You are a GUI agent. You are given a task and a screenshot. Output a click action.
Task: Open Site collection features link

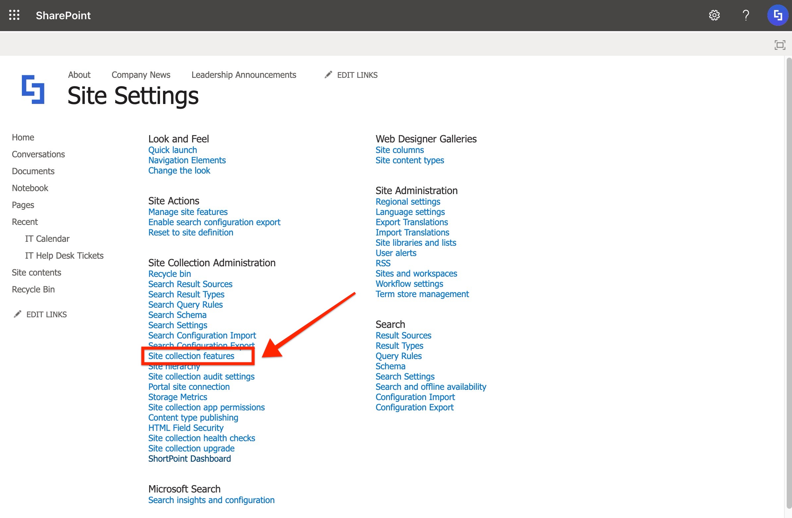(x=191, y=356)
